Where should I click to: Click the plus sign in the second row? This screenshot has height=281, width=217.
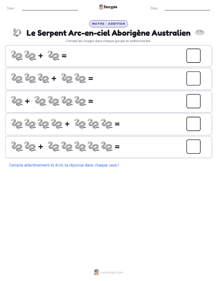[x=54, y=78]
